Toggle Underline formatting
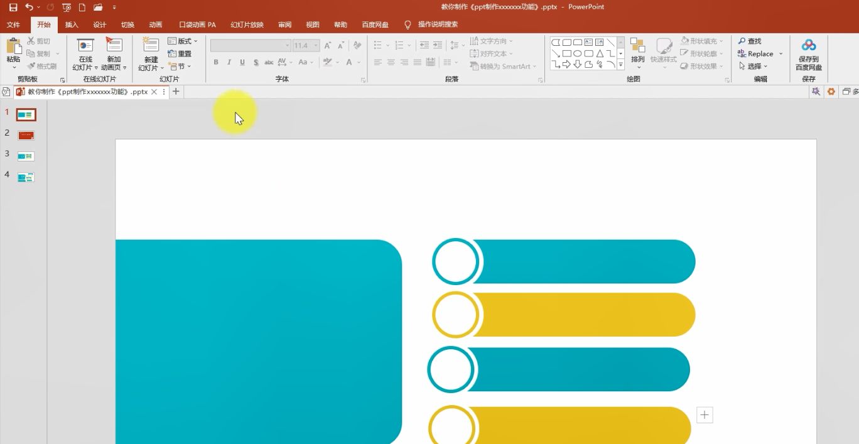This screenshot has width=859, height=444. coord(242,62)
